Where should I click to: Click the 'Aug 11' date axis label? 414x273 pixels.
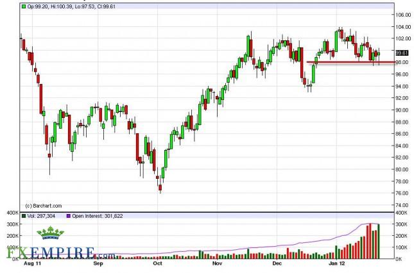coord(33,263)
